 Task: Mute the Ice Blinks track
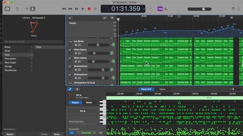(76, 45)
